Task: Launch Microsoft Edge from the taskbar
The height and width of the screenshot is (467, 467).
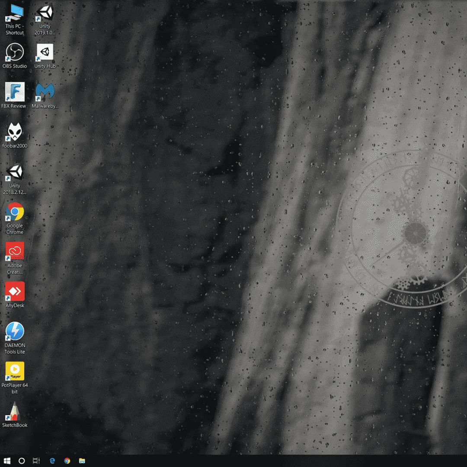Action: pos(52,461)
